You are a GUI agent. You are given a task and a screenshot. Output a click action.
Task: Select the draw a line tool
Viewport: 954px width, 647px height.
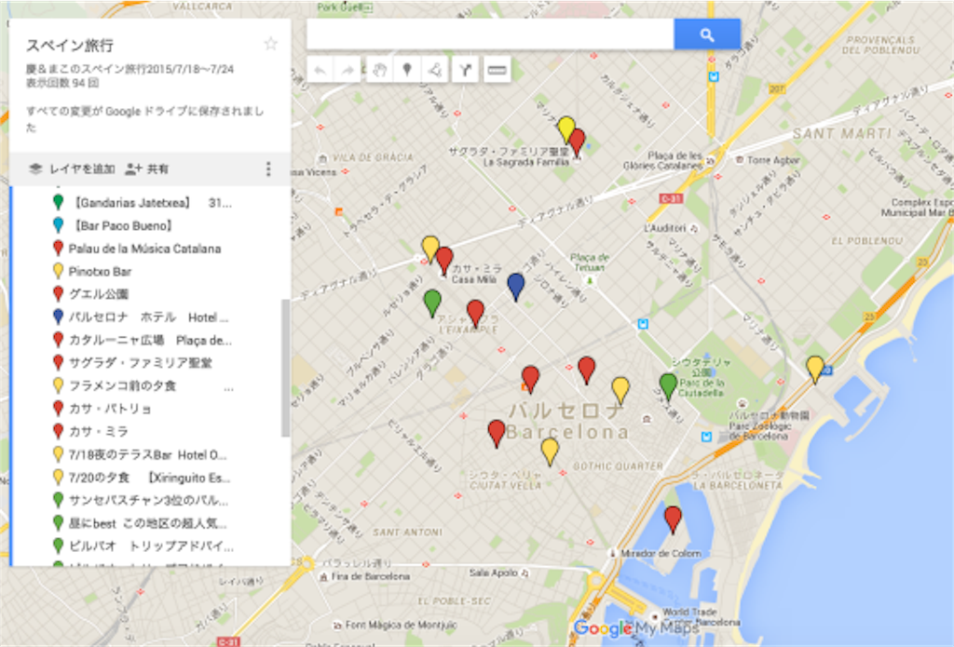(435, 71)
